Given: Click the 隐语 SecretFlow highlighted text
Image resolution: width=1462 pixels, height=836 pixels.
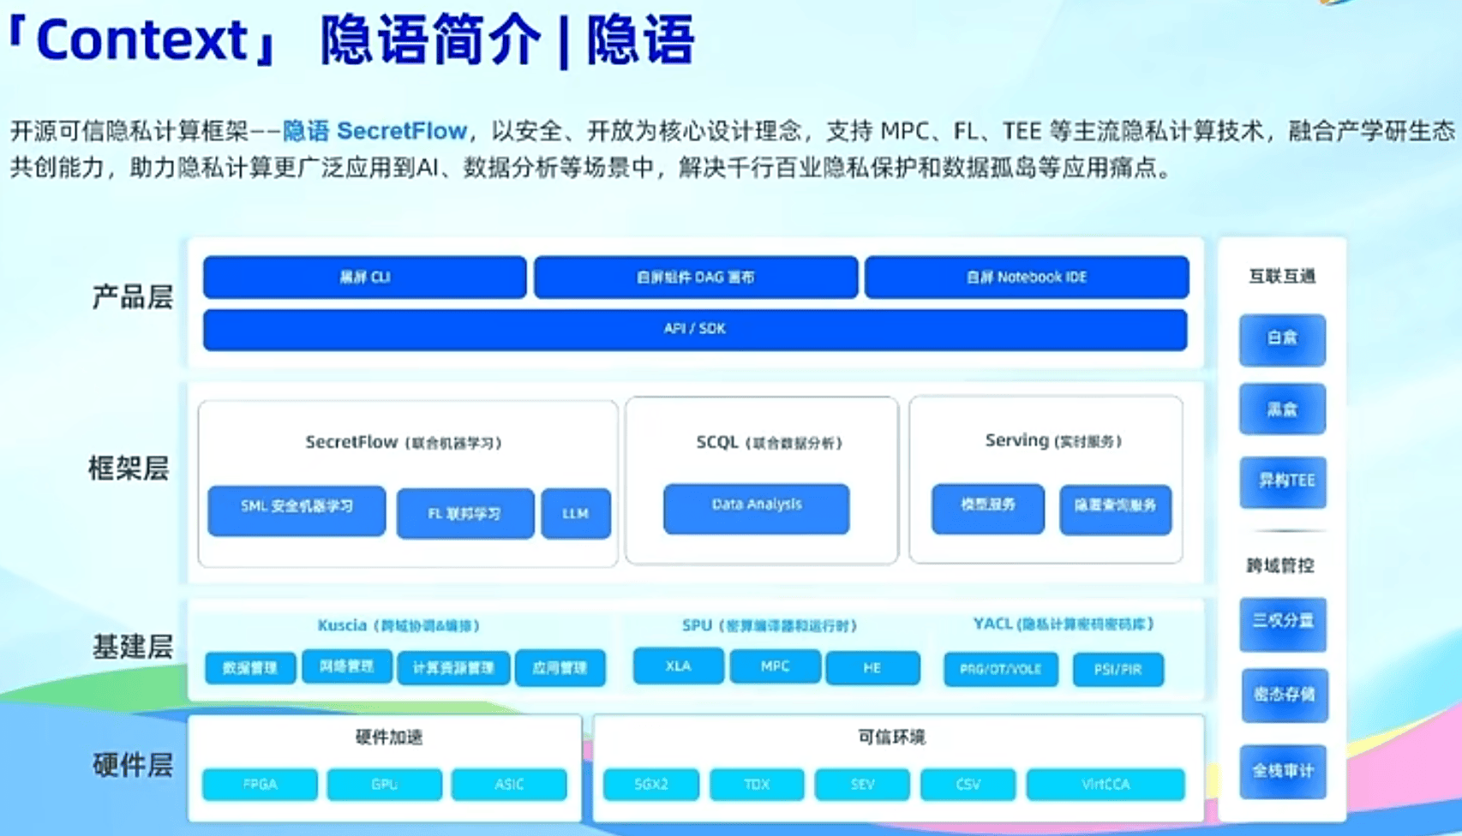Looking at the screenshot, I should 374,131.
